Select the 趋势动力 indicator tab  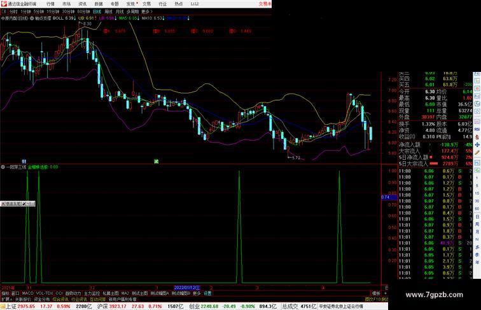pyautogui.click(x=73, y=293)
